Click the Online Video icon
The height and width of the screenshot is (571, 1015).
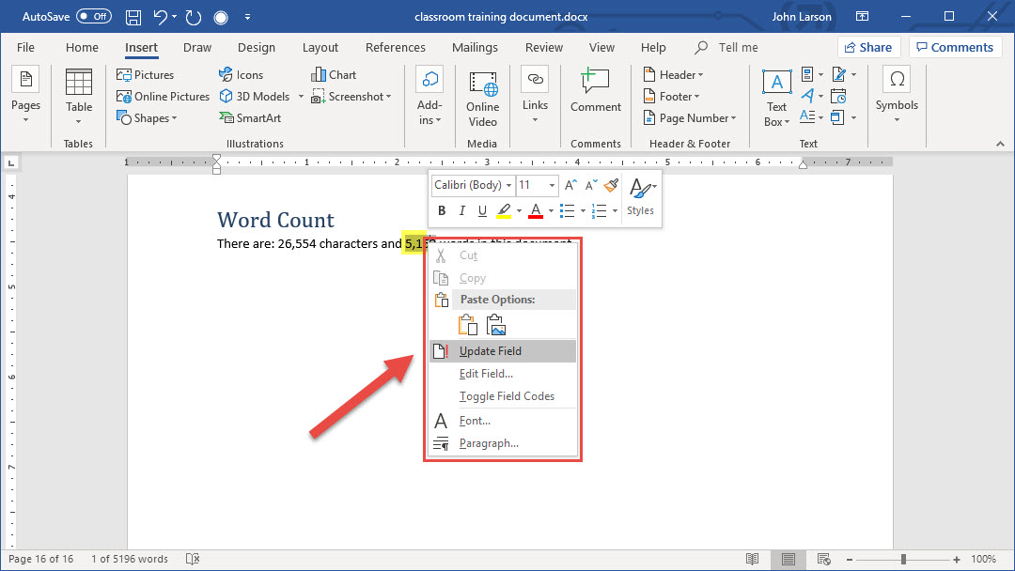click(x=483, y=98)
